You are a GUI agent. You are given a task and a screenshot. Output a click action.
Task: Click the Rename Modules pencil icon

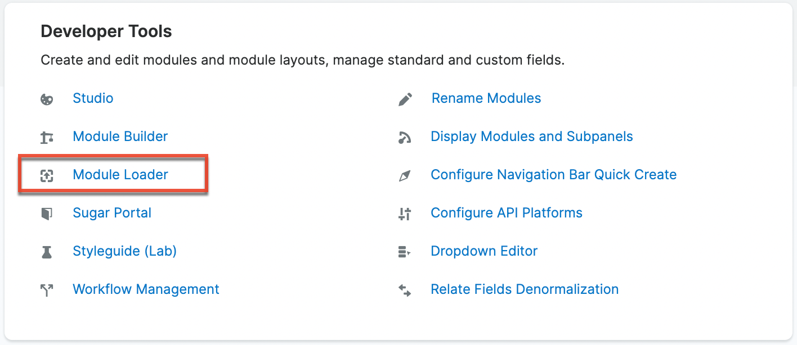pos(405,99)
